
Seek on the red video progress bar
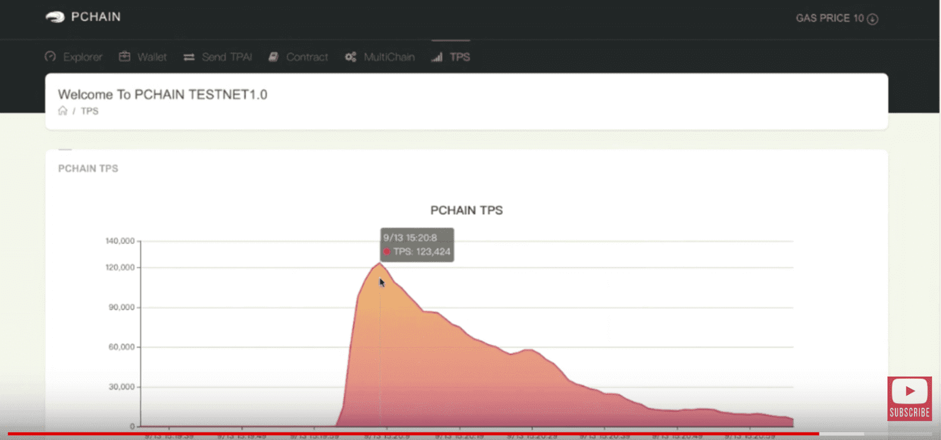click(x=412, y=434)
